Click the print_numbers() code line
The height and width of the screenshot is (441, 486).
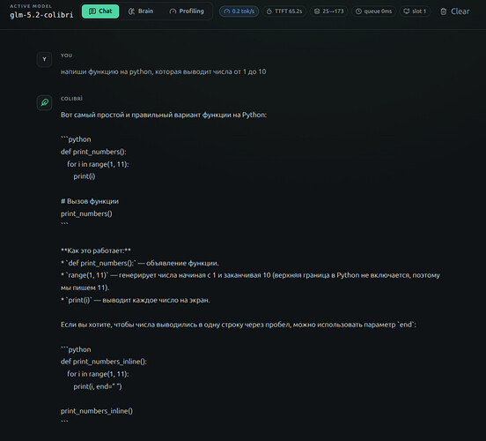86,213
